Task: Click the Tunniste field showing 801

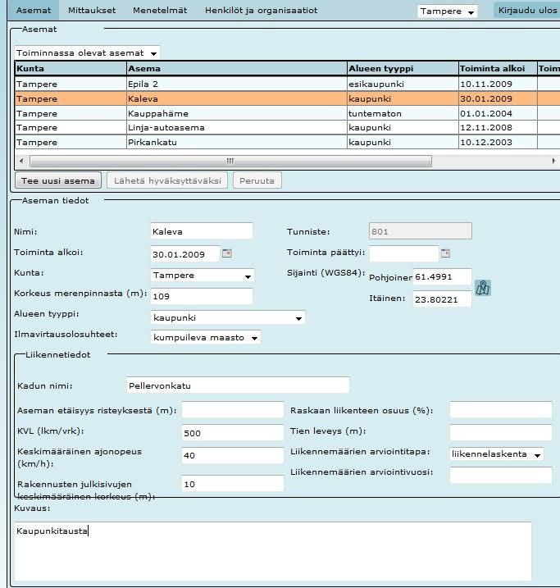Action: (420, 231)
